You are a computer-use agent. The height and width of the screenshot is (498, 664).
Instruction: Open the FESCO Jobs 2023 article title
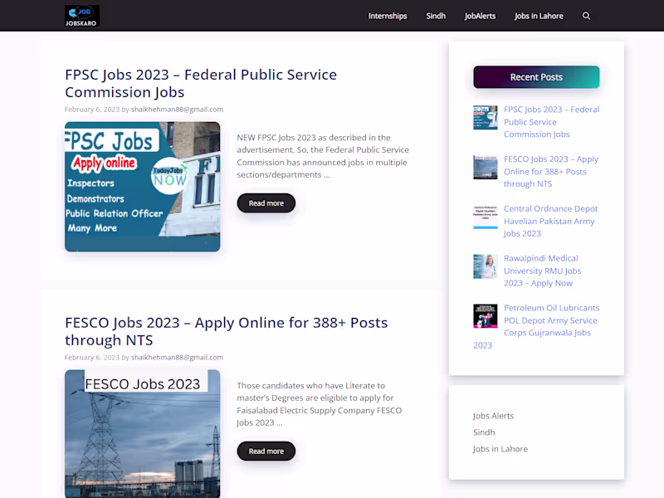pos(226,331)
